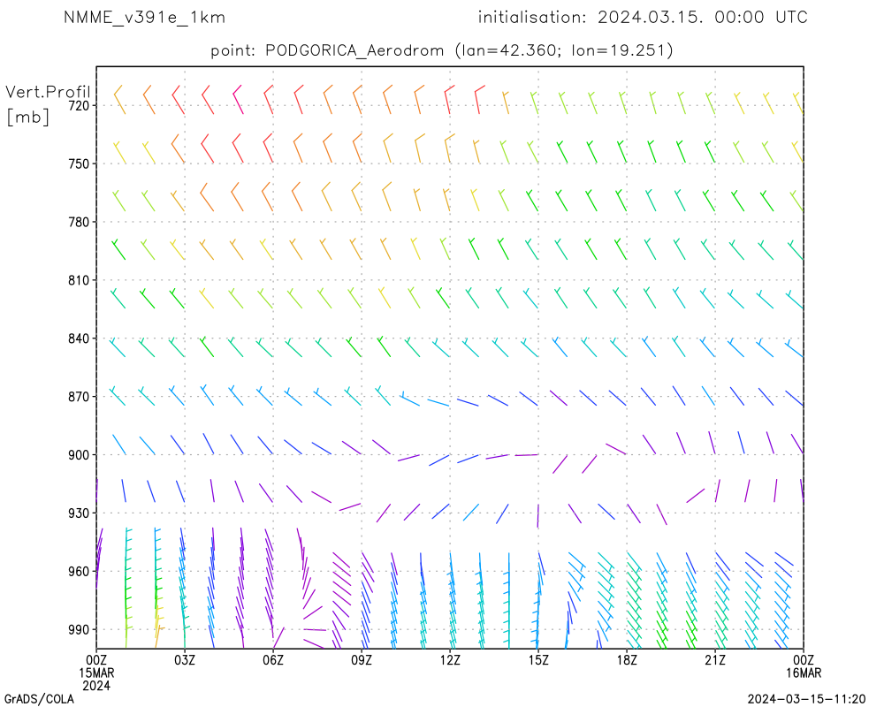Click the Vert.Profil axis title
Image resolution: width=884 pixels, height=707 pixels.
pos(48,92)
